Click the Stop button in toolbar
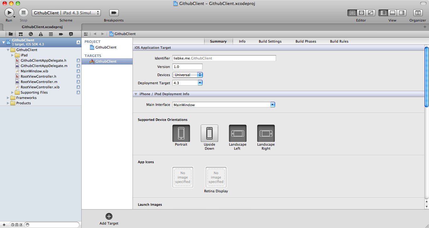Image resolution: width=429 pixels, height=228 pixels. click(24, 13)
